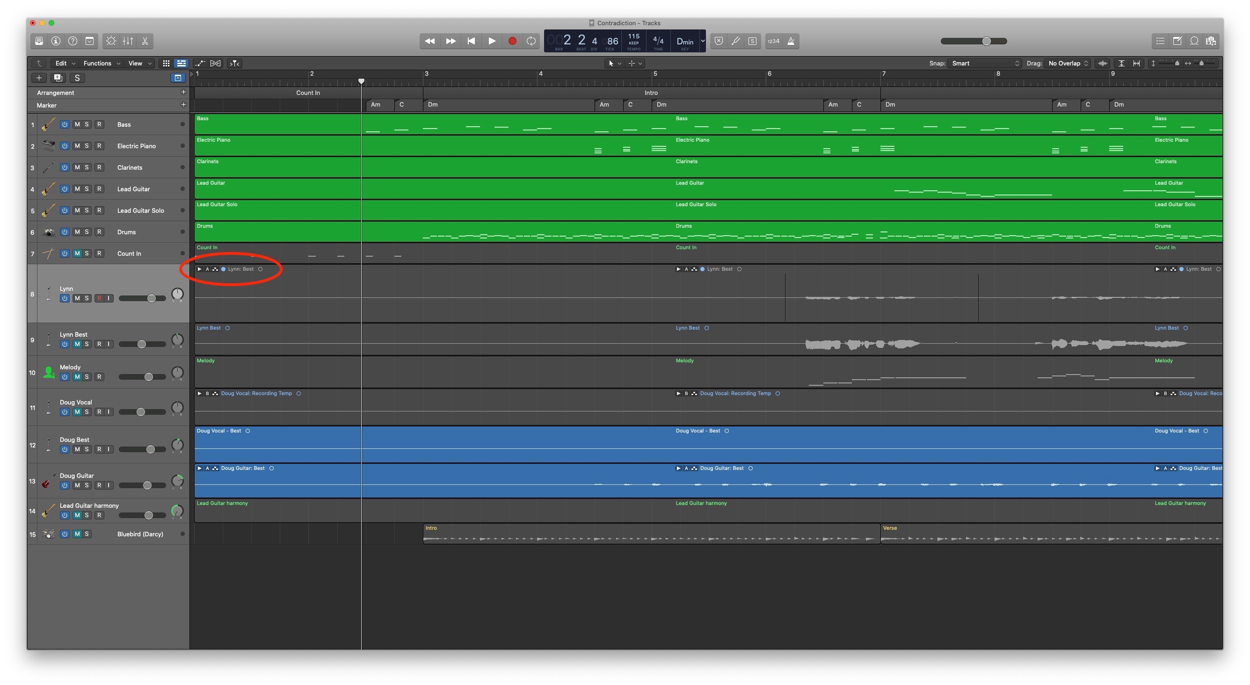Click the Add Track plus button
Viewport: 1250px width, 685px height.
point(39,78)
